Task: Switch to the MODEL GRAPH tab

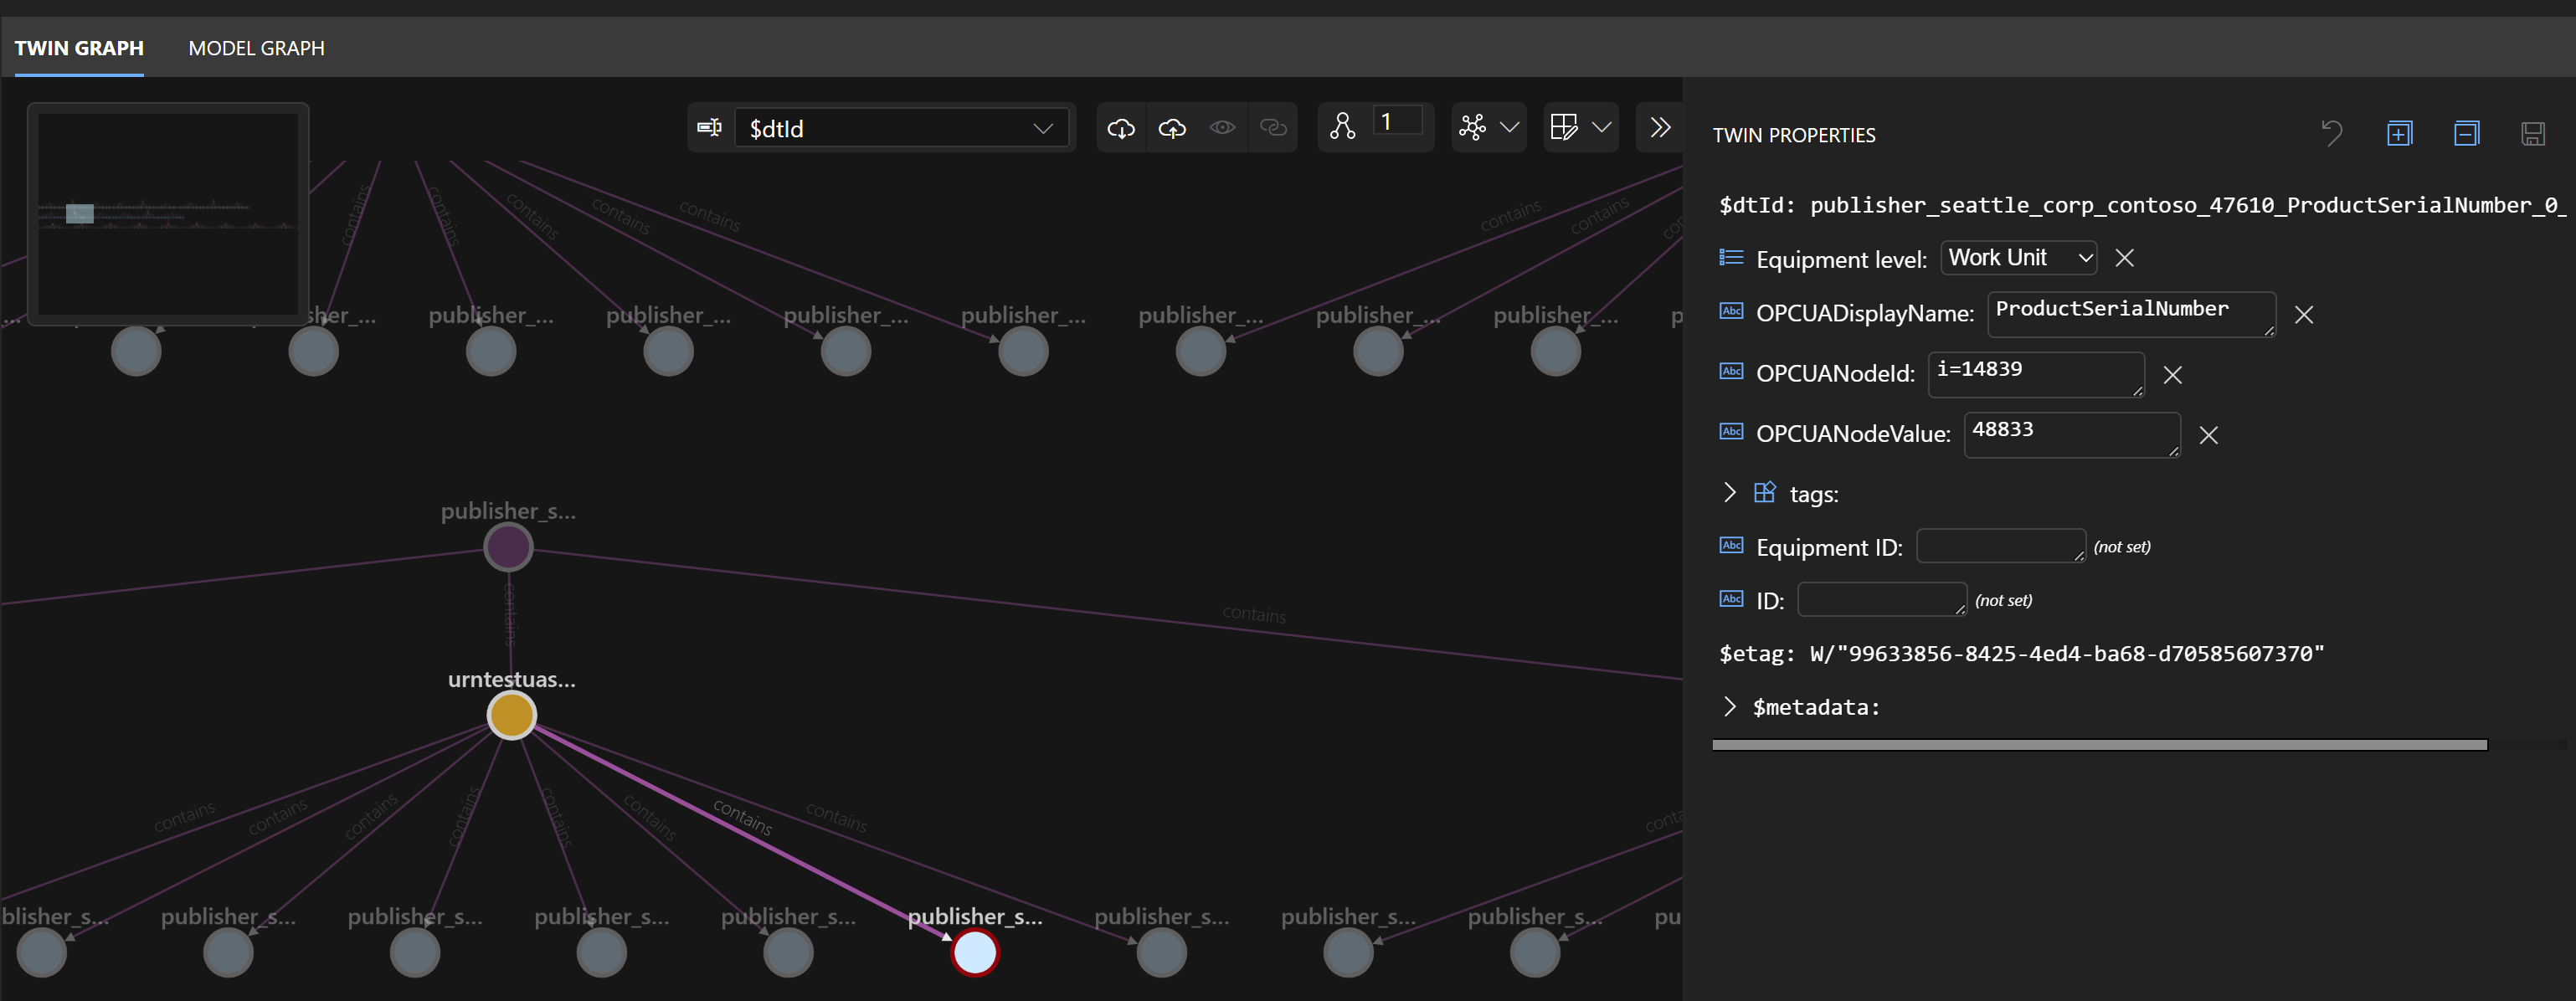Action: (256, 48)
